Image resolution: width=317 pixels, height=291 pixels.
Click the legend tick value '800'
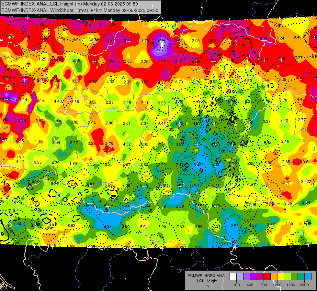264,285
